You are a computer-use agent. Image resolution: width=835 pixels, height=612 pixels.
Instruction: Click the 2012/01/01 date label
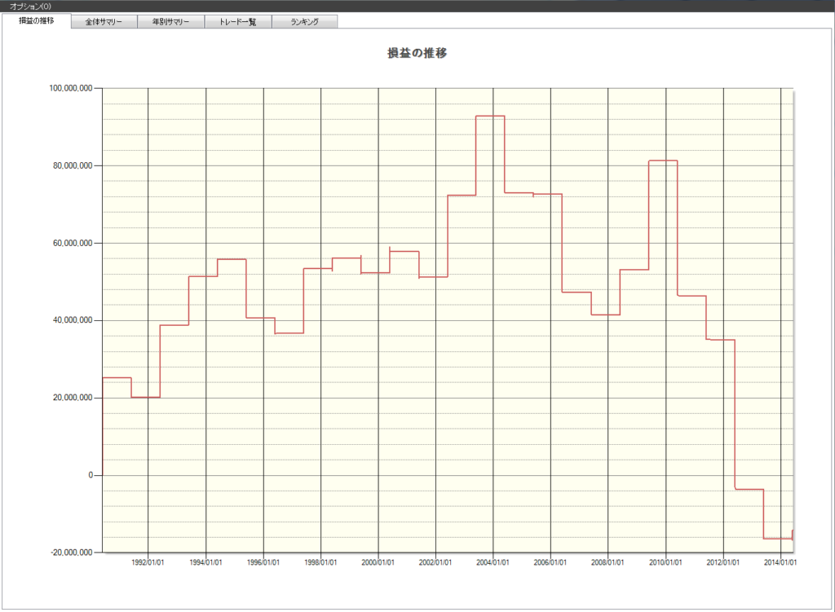click(723, 562)
